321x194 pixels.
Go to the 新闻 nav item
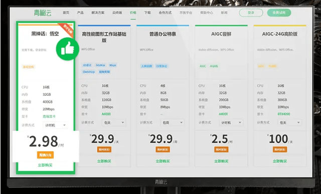coord(224,13)
